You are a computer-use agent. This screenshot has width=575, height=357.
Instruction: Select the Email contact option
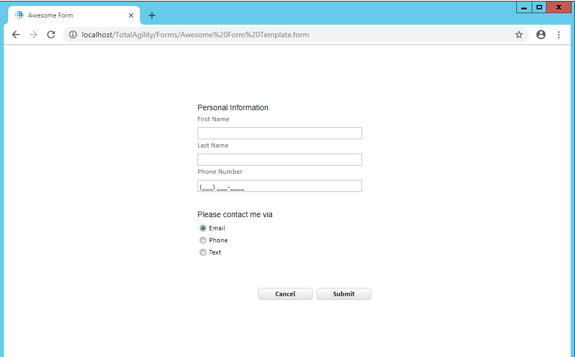click(x=203, y=228)
